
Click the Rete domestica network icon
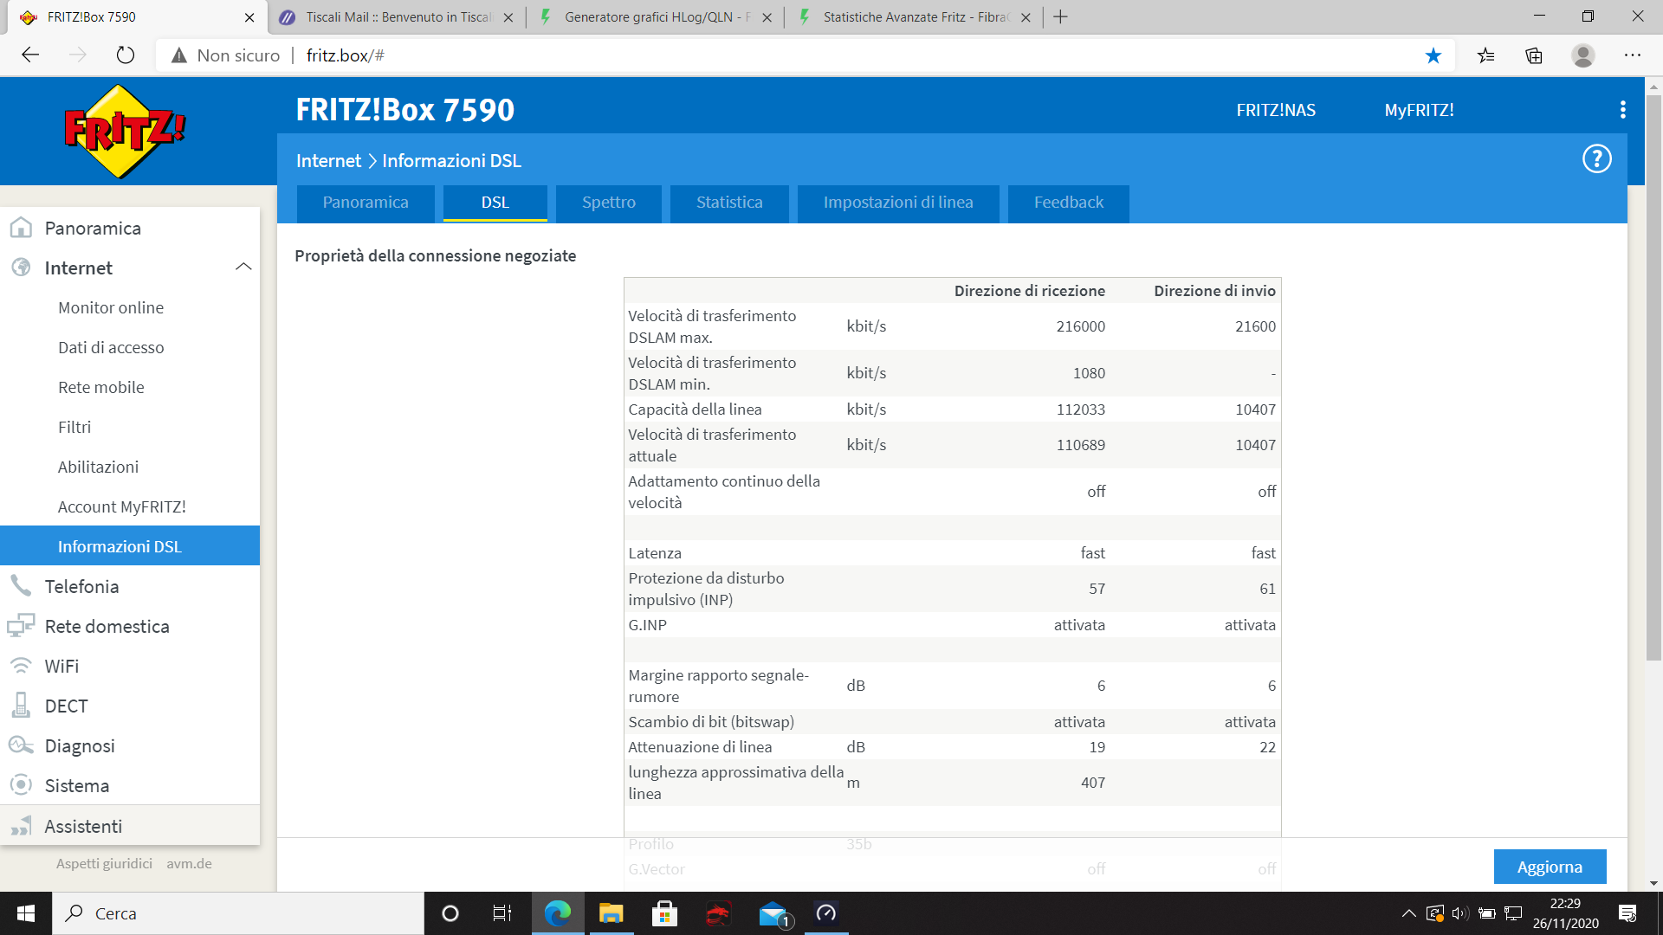(x=21, y=626)
